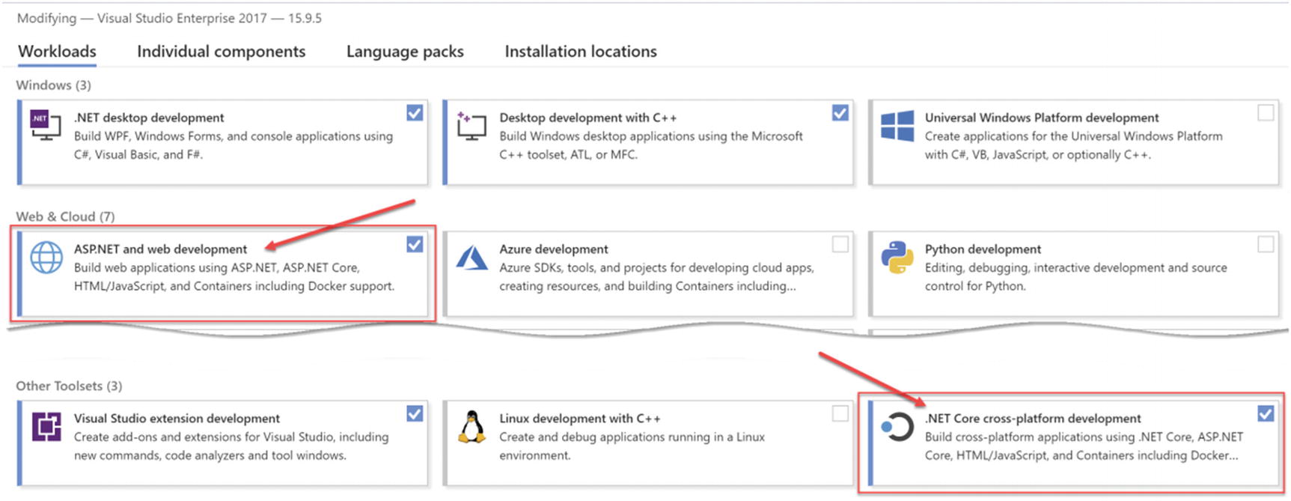Open the Language packs tab
1291x501 pixels.
(405, 51)
